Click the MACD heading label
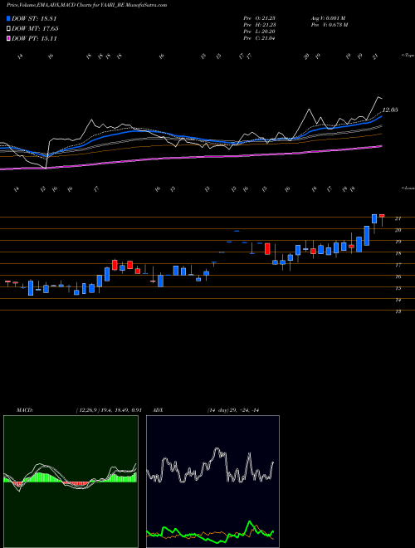The height and width of the screenshot is (548, 415). pos(24,410)
